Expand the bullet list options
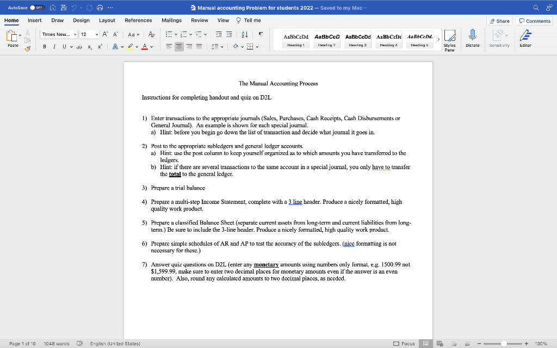The width and height of the screenshot is (557, 348). 175,34
